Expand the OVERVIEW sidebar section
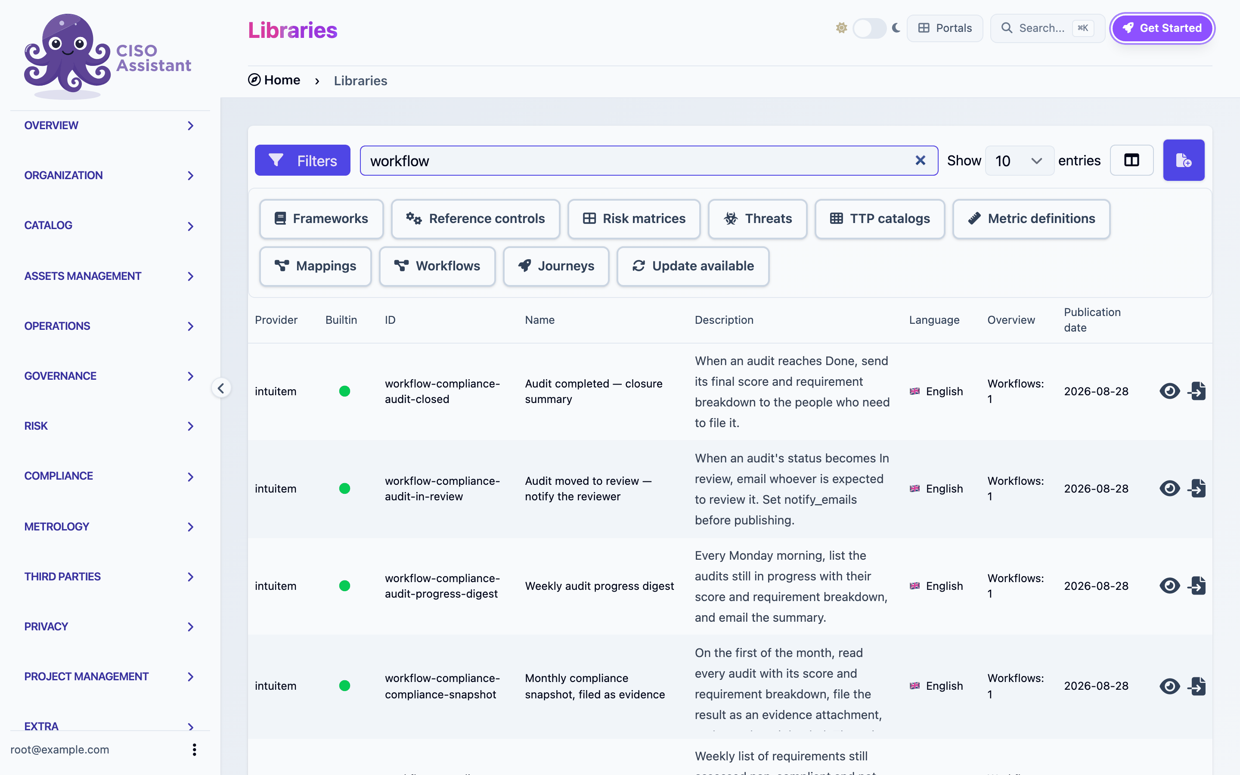 [109, 126]
